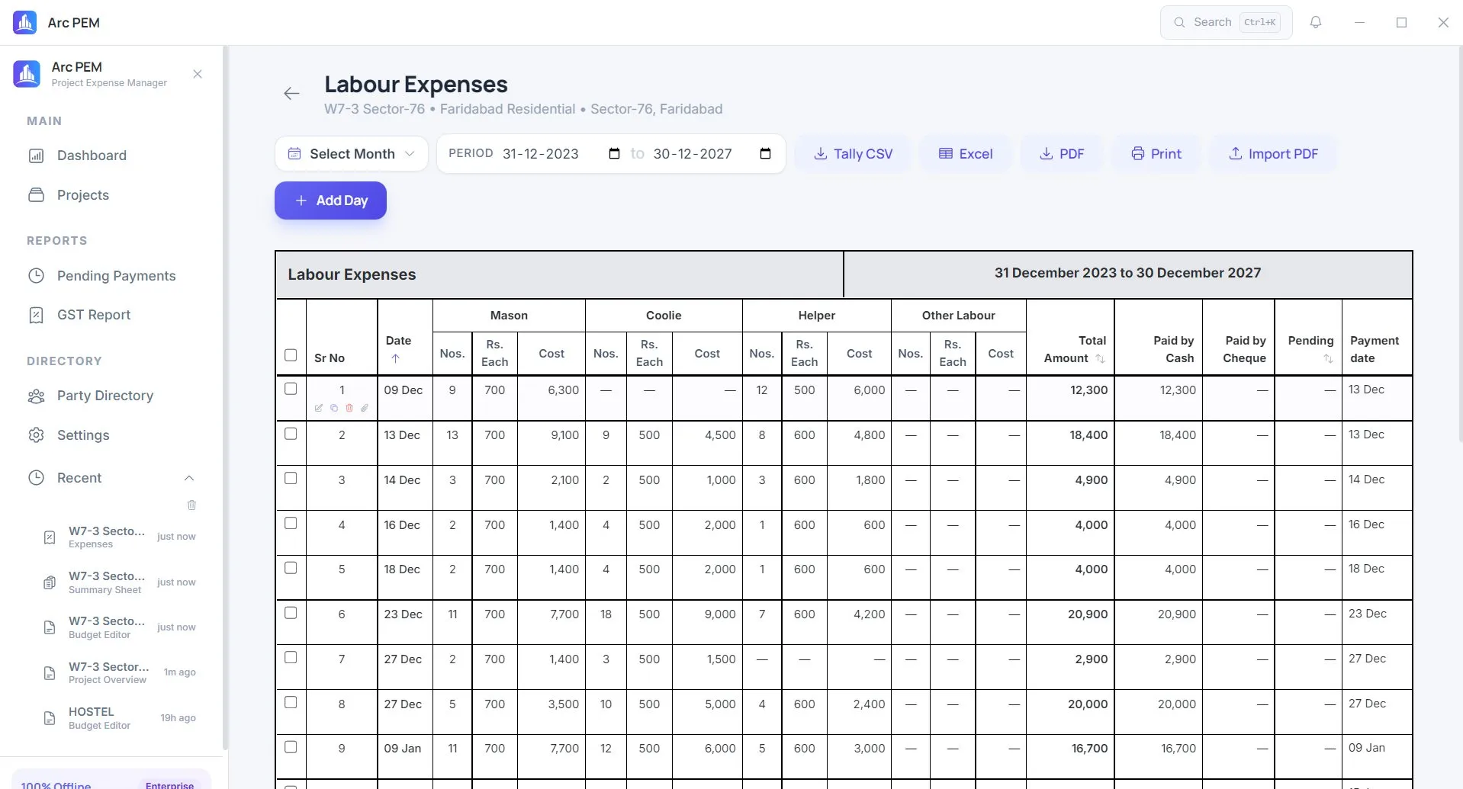
Task: Export the table to Excel
Action: tap(965, 154)
